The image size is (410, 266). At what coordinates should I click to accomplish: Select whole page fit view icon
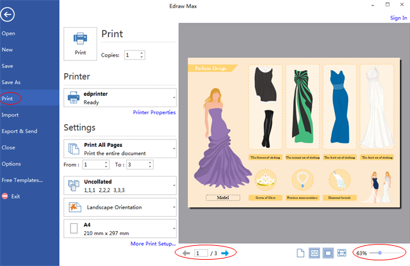coord(328,253)
